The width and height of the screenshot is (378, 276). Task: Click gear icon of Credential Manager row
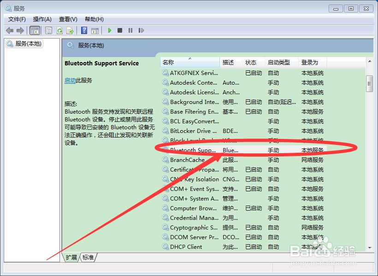[165, 218]
